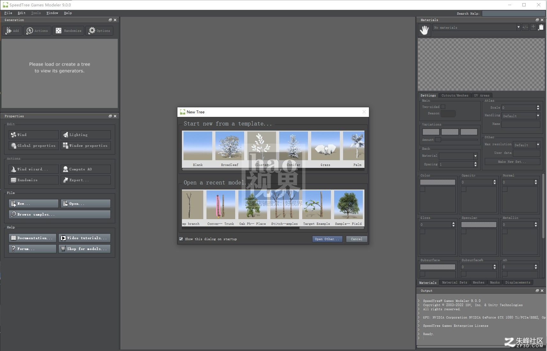Open Window properties
Image resolution: width=547 pixels, height=351 pixels.
[86, 146]
